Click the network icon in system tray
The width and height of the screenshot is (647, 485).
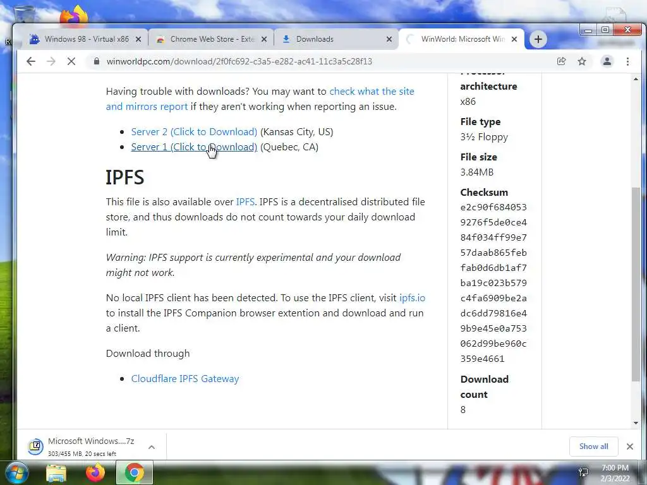pyautogui.click(x=583, y=472)
